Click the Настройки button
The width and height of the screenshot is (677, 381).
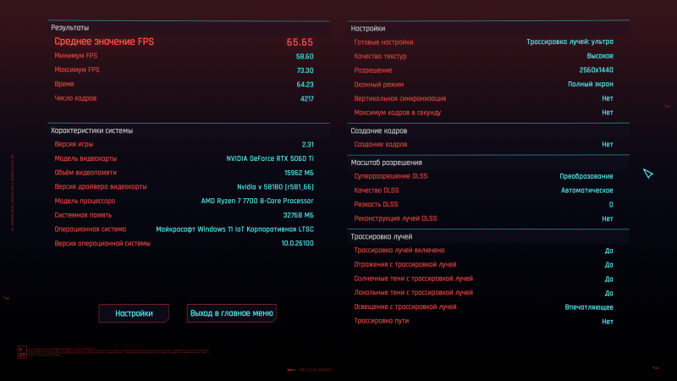(134, 313)
